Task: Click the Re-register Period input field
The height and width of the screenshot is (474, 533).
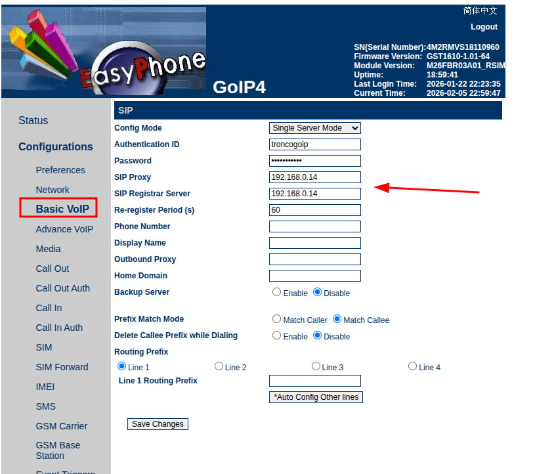Action: [x=314, y=210]
